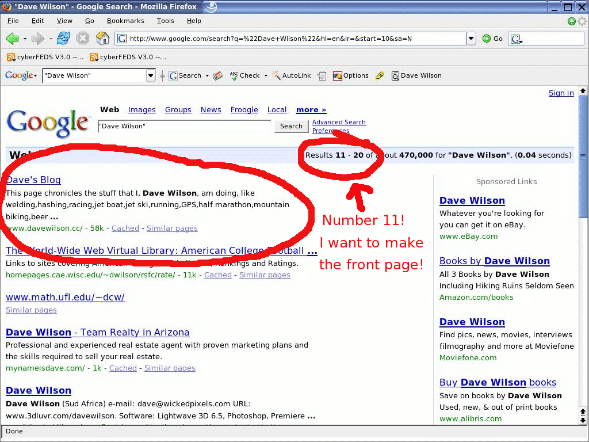Click the first cyberFEDS V3.0 feed bookmark
Viewport: 589px width, 442px height.
click(45, 57)
